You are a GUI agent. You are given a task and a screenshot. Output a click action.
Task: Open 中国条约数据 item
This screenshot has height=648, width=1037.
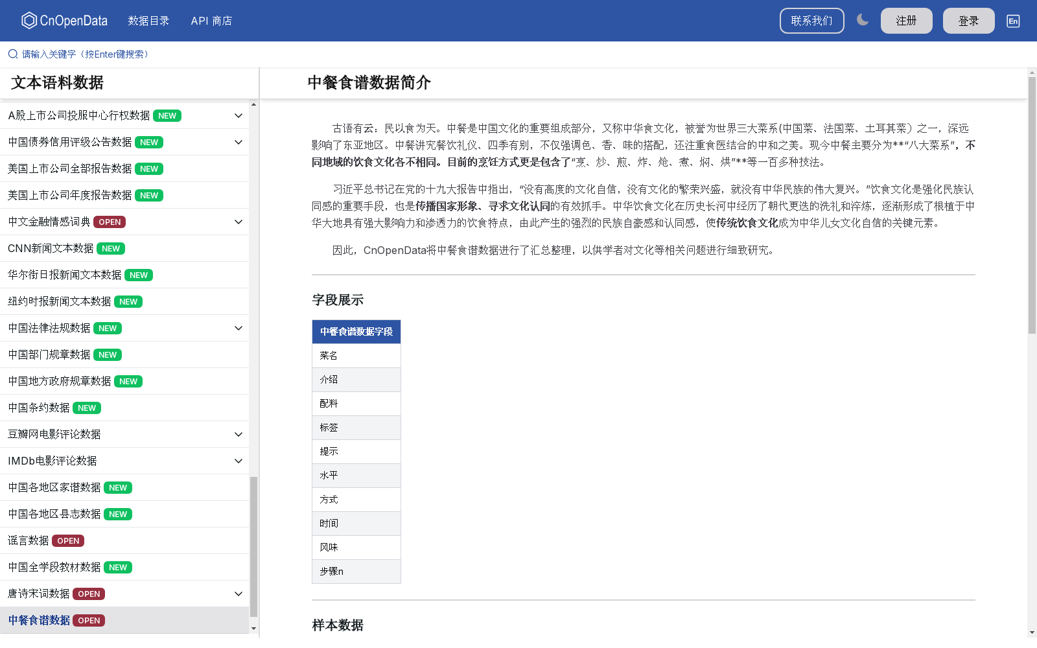[x=124, y=408]
